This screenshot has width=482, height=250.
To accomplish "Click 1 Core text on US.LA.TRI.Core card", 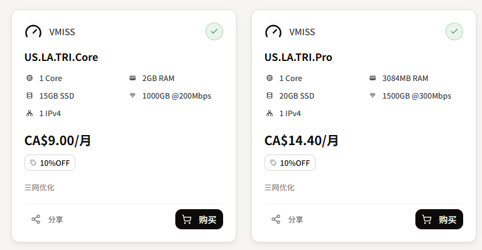I will (x=51, y=79).
